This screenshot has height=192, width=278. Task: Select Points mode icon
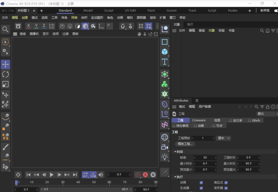pyautogui.click(x=62, y=26)
